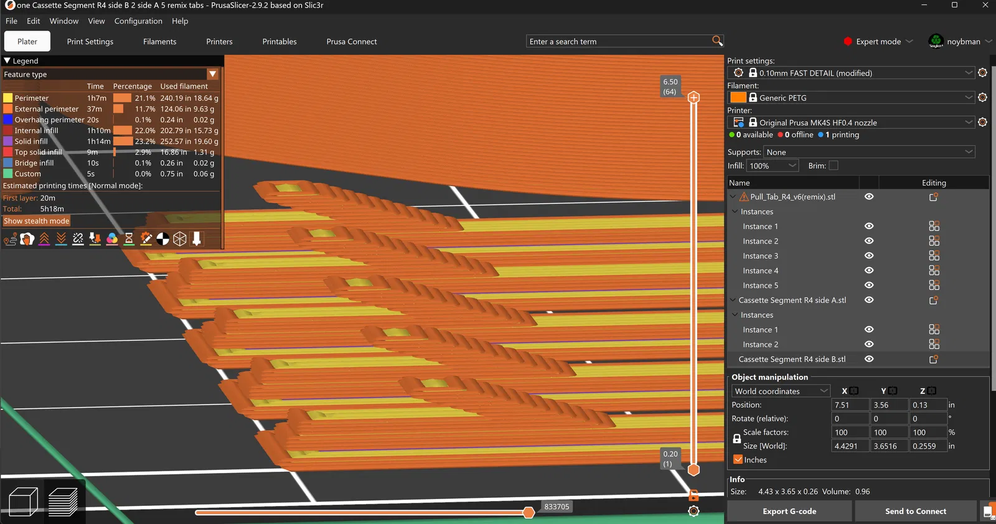
Task: Open the Supports dropdown
Action: (x=869, y=152)
